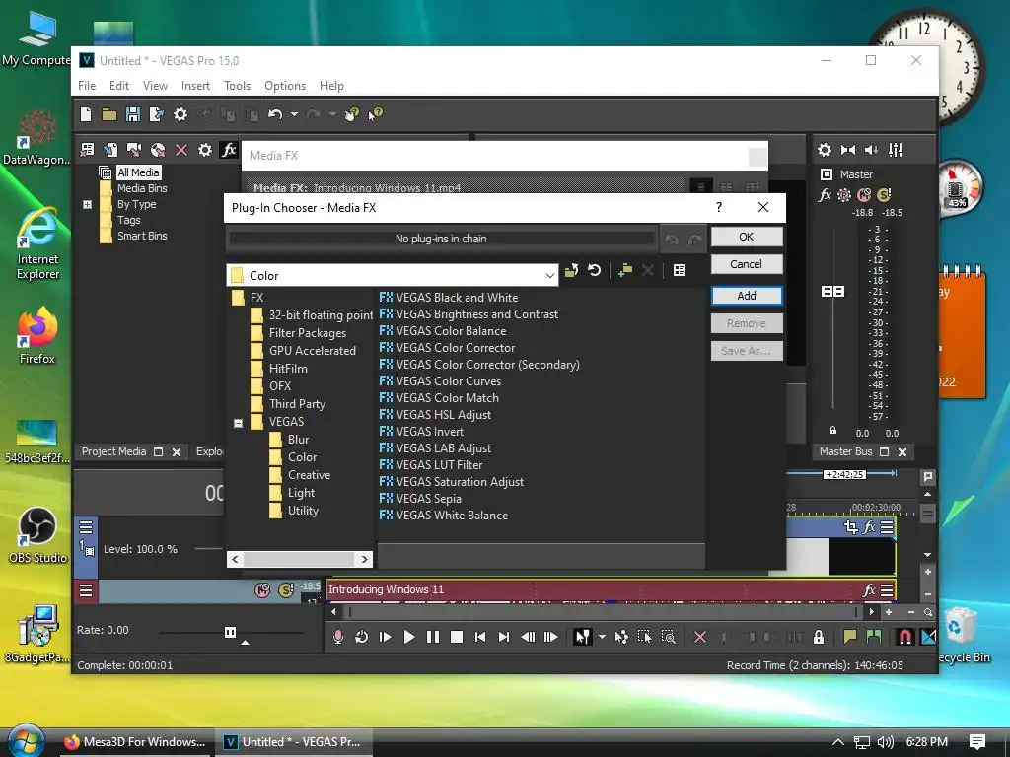Toggle Enable Snapping magnet icon
Viewport: 1010px width, 757px height.
905,638
